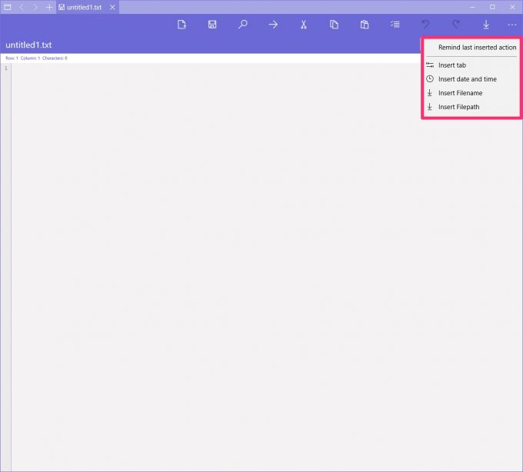Click into the empty text editor area

click(267, 267)
